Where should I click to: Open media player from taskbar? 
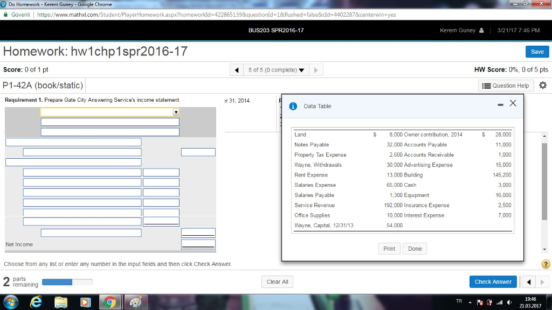click(85, 302)
